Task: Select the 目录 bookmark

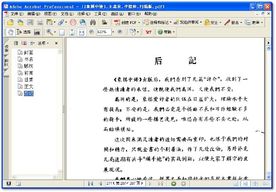Action: 29,80
